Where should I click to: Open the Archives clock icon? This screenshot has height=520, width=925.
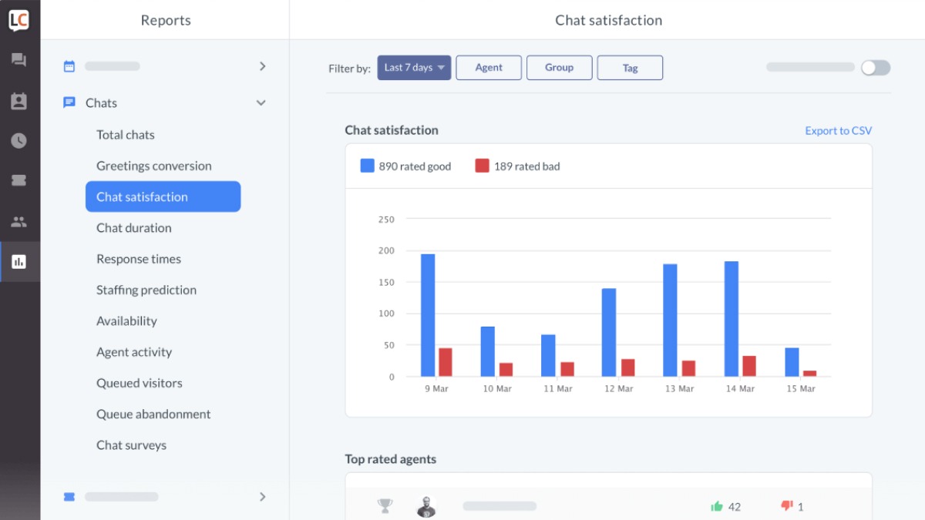pos(19,141)
